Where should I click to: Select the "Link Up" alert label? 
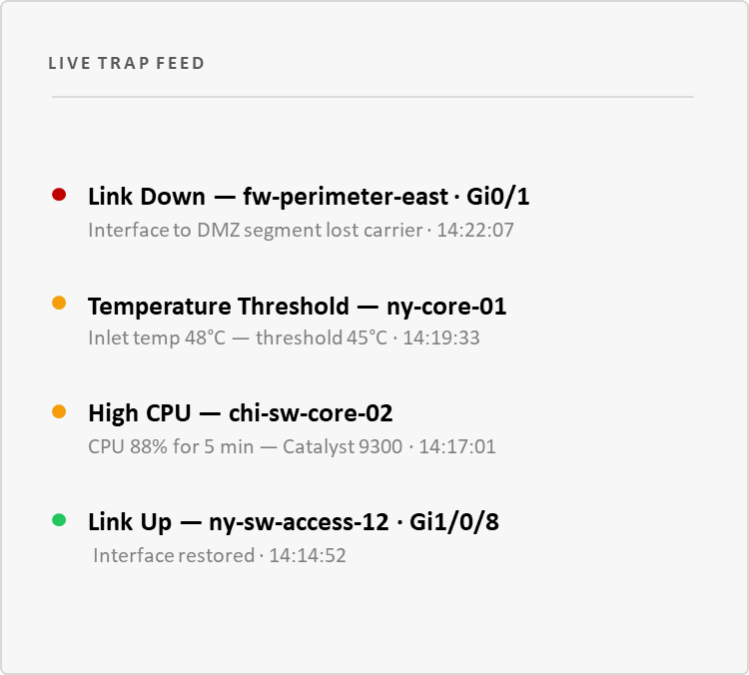(x=130, y=521)
